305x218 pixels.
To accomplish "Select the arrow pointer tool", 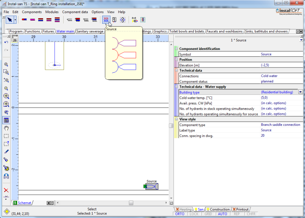I will pyautogui.click(x=10, y=20).
